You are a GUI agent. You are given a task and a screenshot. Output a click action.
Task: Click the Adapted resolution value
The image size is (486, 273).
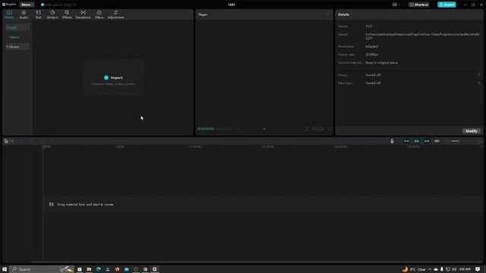click(x=371, y=46)
